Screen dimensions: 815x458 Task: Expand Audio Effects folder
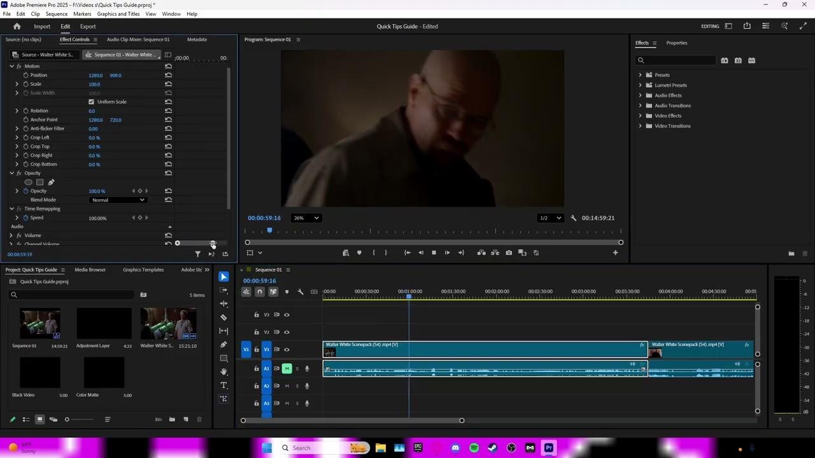pyautogui.click(x=641, y=95)
